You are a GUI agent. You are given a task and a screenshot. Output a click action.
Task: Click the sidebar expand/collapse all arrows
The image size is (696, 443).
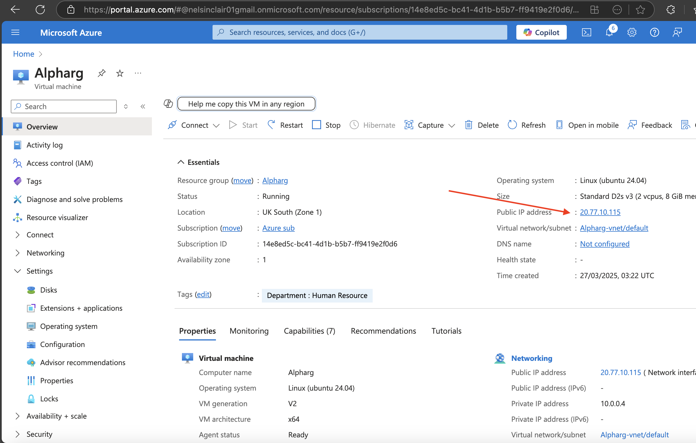(x=126, y=106)
